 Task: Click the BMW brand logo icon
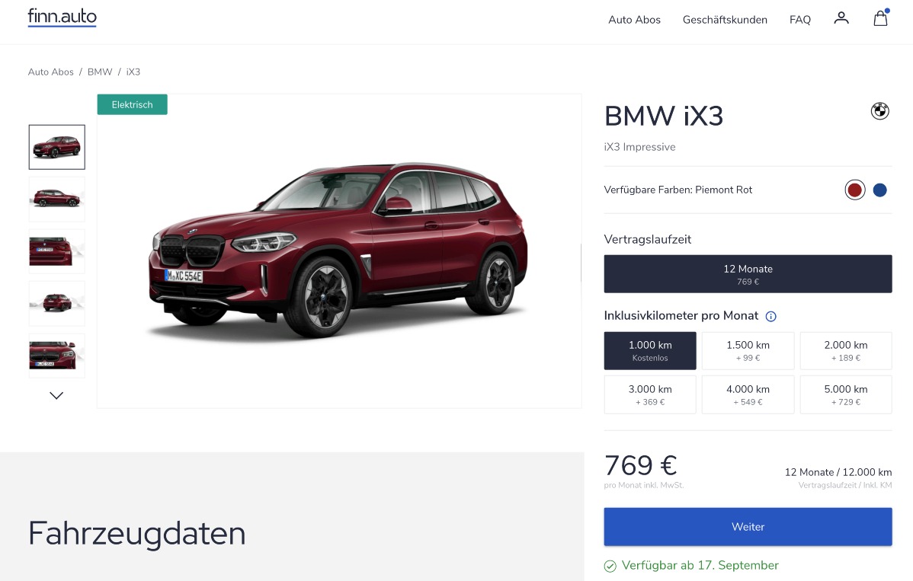pos(879,110)
